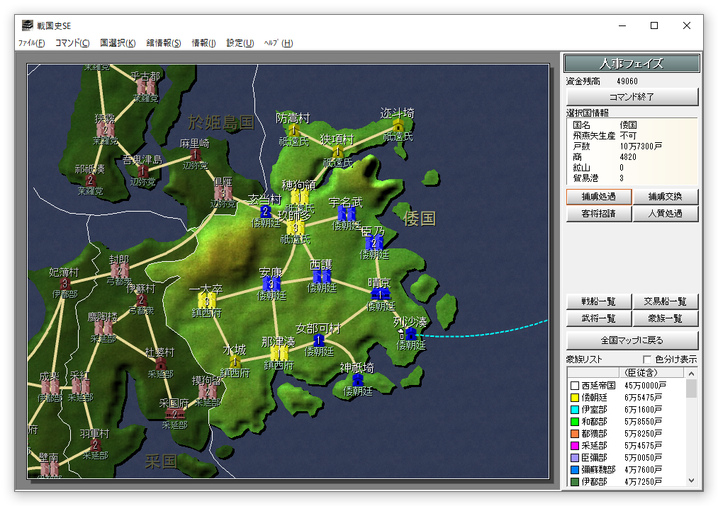Click the 列沙湊 port castle icon
The height and width of the screenshot is (506, 718).
(410, 333)
